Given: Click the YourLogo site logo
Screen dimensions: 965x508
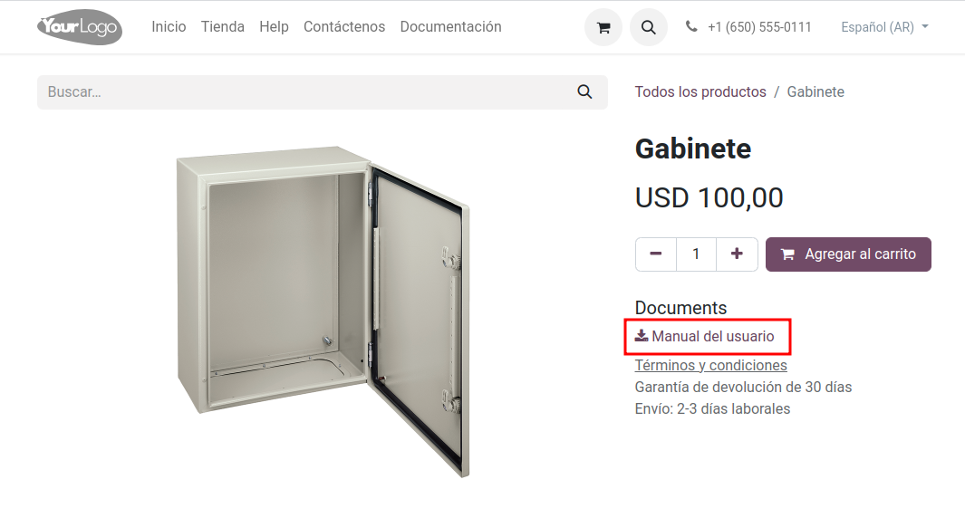Looking at the screenshot, I should tap(80, 26).
